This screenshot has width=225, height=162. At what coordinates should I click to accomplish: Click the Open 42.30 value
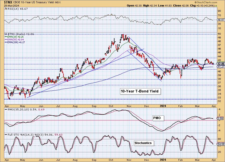pyautogui.click(x=134, y=5)
